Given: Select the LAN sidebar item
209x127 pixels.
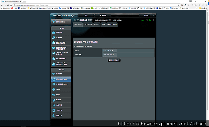Looking at the screenshot, I should coord(61,79).
